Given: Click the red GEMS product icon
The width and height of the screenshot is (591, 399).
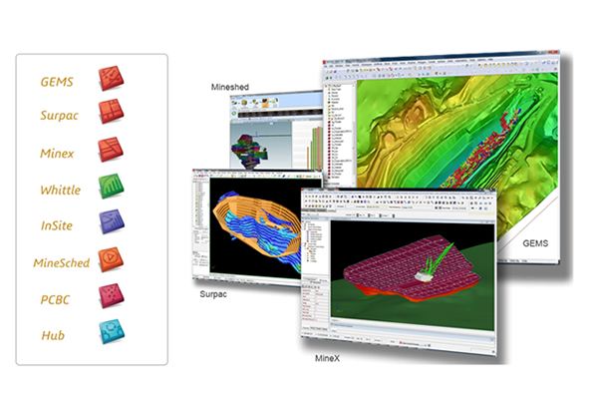Looking at the screenshot, I should (112, 78).
